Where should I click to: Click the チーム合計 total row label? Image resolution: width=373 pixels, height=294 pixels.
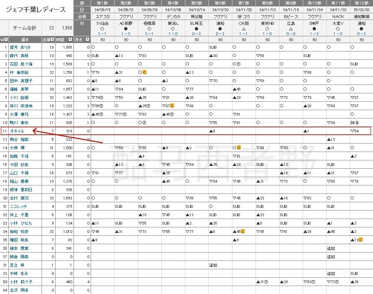point(24,28)
